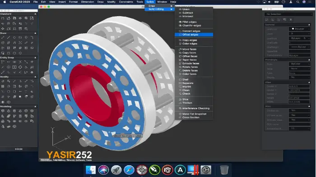Screen dimensions: 316x177
Task: Select the Line tool in Draw toolbar
Action: [3, 37]
